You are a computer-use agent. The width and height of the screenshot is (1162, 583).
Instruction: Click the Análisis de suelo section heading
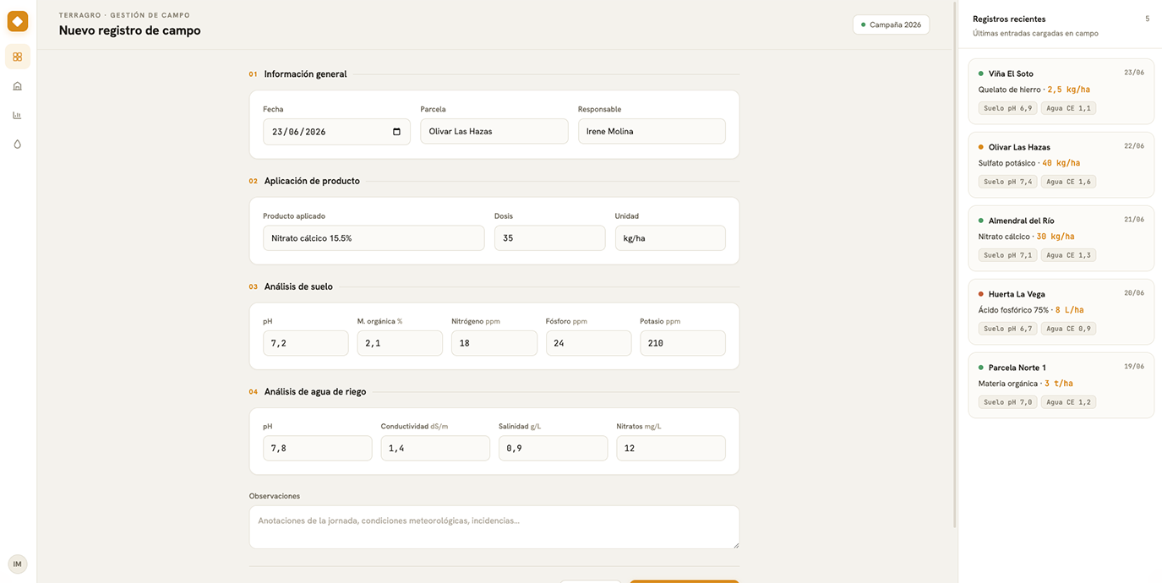298,286
